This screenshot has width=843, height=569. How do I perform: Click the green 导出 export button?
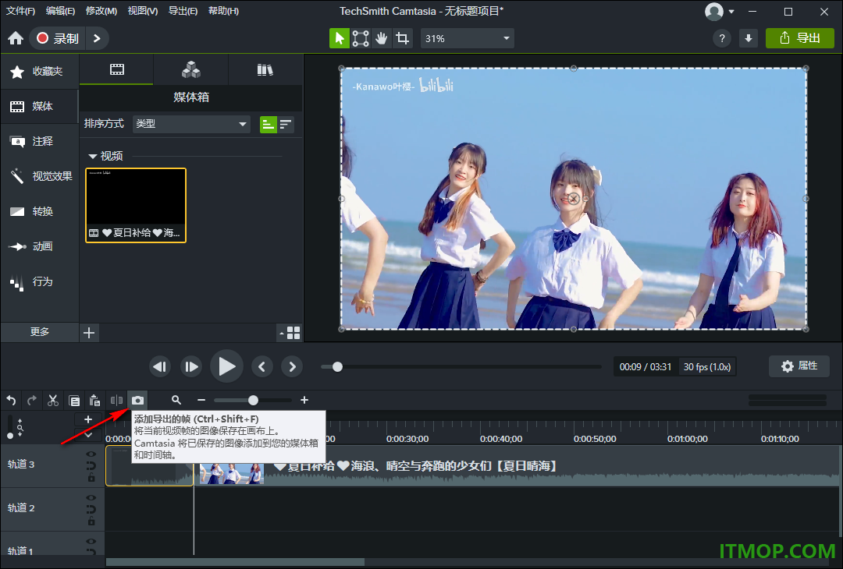coord(799,38)
